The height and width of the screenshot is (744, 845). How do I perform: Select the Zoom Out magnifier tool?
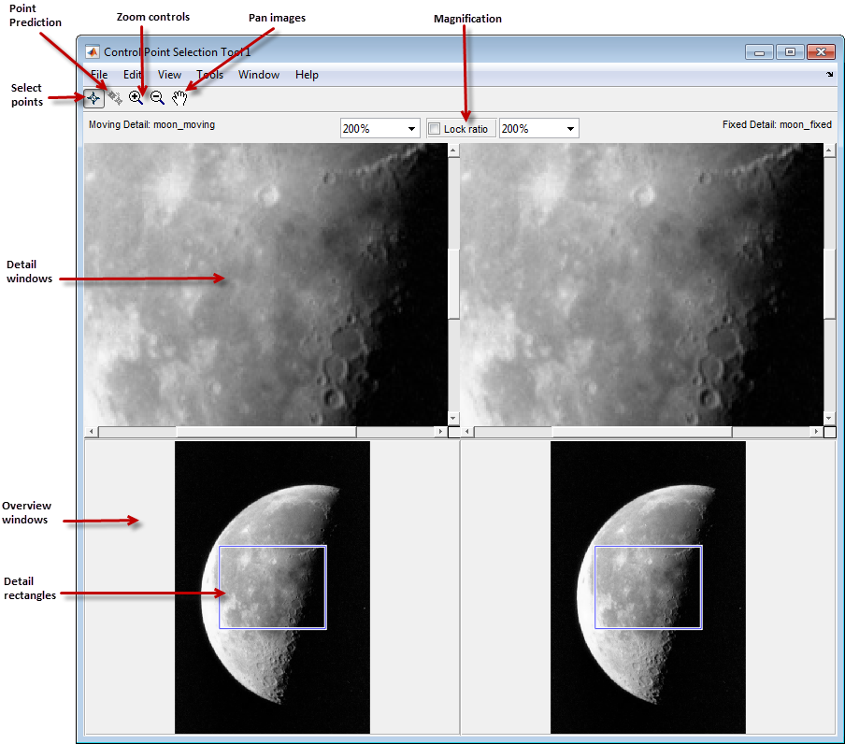pyautogui.click(x=158, y=97)
